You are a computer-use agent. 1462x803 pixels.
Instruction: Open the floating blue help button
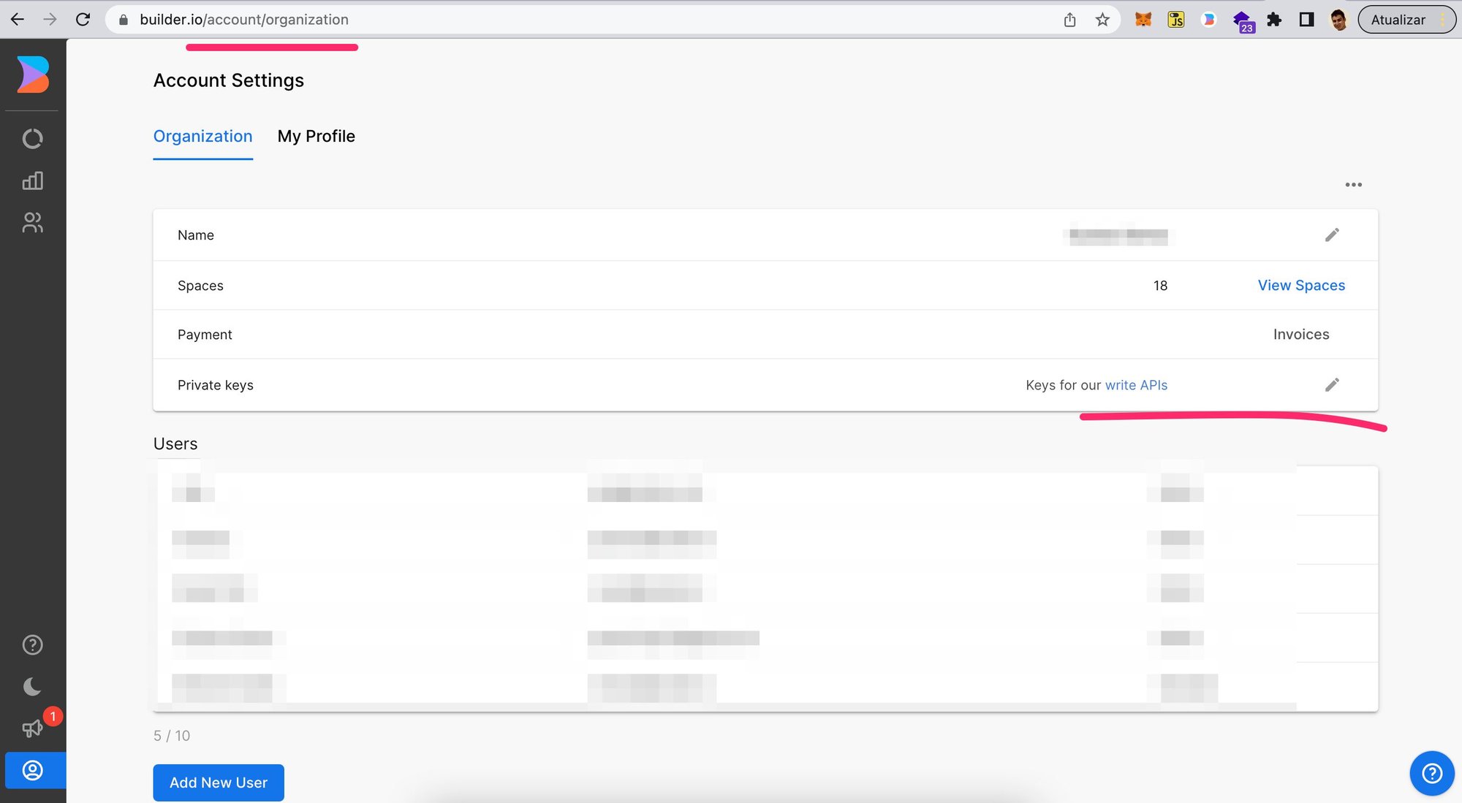(x=1431, y=773)
